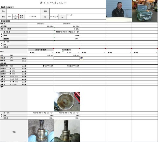Click the bold 3.125 distance value

69,53
